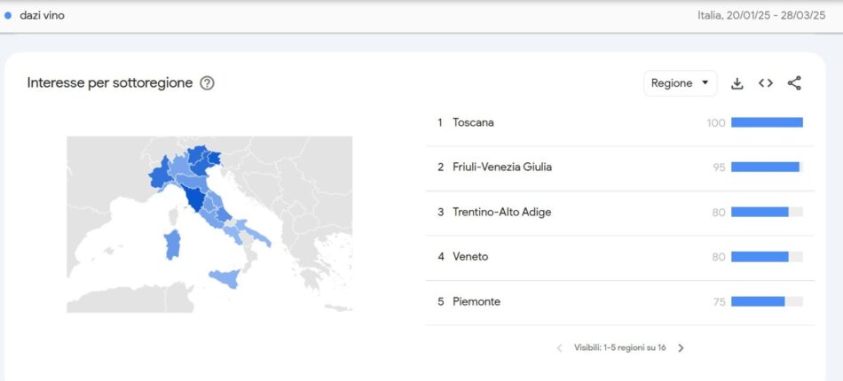Open the Regione dropdown selector
Image resolution: width=843 pixels, height=381 pixels.
coord(680,83)
